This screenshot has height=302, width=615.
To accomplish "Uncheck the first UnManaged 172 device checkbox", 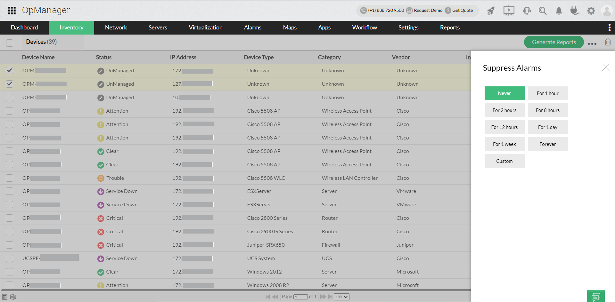I will tap(10, 70).
